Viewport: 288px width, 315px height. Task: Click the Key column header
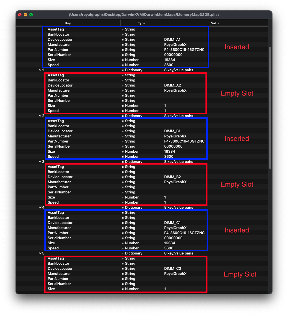point(68,23)
